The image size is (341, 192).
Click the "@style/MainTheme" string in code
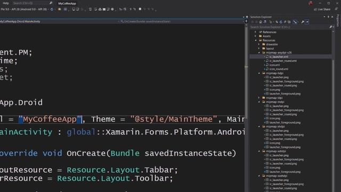tap(174, 119)
